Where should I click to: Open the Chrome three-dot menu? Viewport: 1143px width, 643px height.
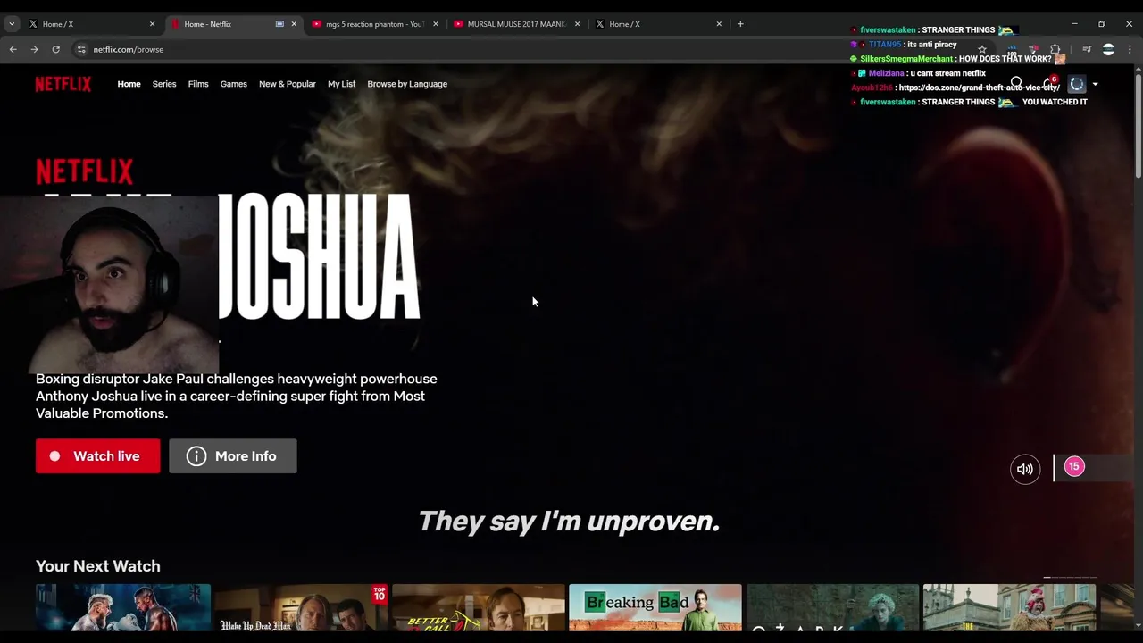tap(1130, 50)
